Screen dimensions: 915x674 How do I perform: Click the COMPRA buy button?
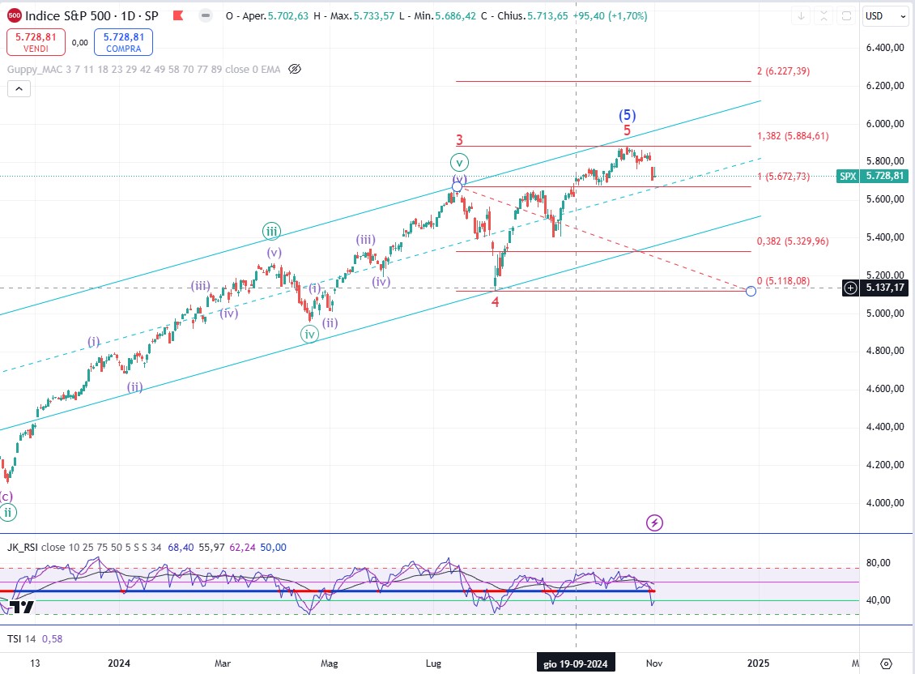[x=123, y=42]
